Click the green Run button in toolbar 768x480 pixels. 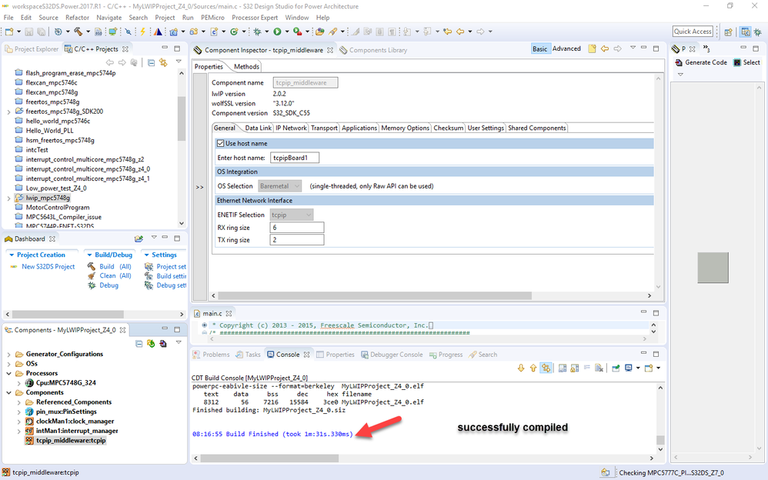(277, 32)
